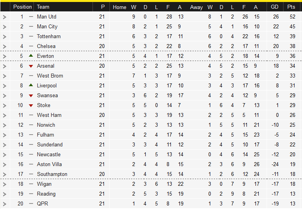Screen dimensions: 302x209
Task: Open the Aston Villa team name
Action: coord(49,165)
